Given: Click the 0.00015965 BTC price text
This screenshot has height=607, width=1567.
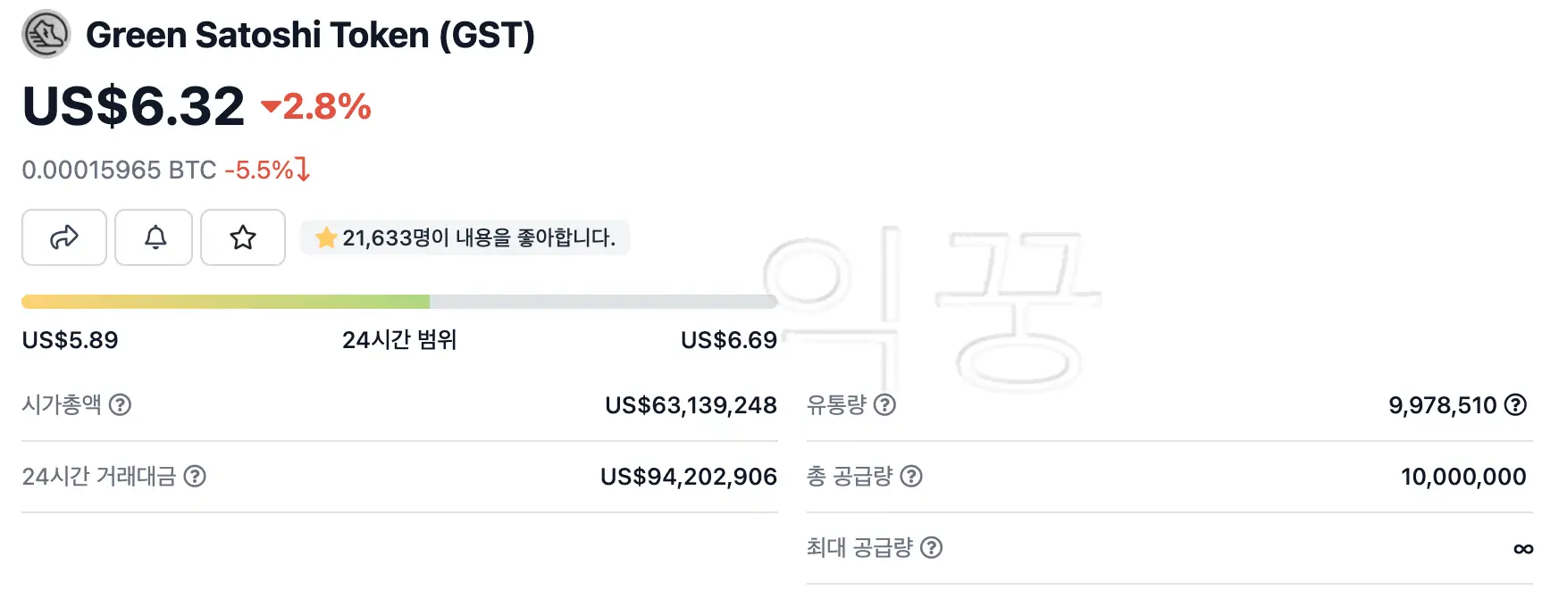Looking at the screenshot, I should [118, 170].
